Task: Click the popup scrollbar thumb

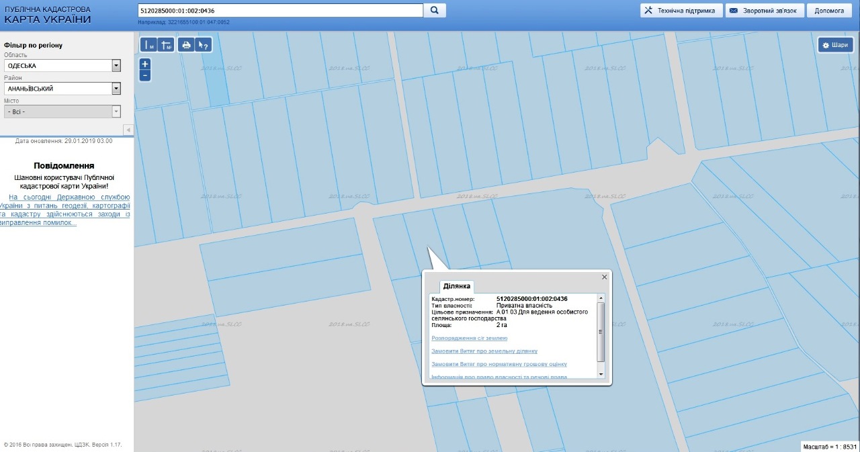Action: (x=601, y=332)
